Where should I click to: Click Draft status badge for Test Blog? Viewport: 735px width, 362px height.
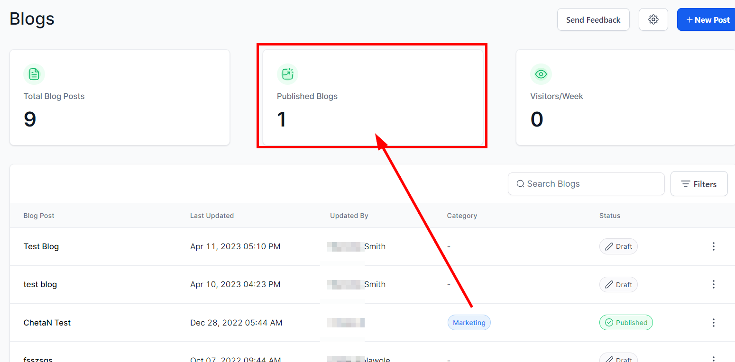click(x=618, y=246)
